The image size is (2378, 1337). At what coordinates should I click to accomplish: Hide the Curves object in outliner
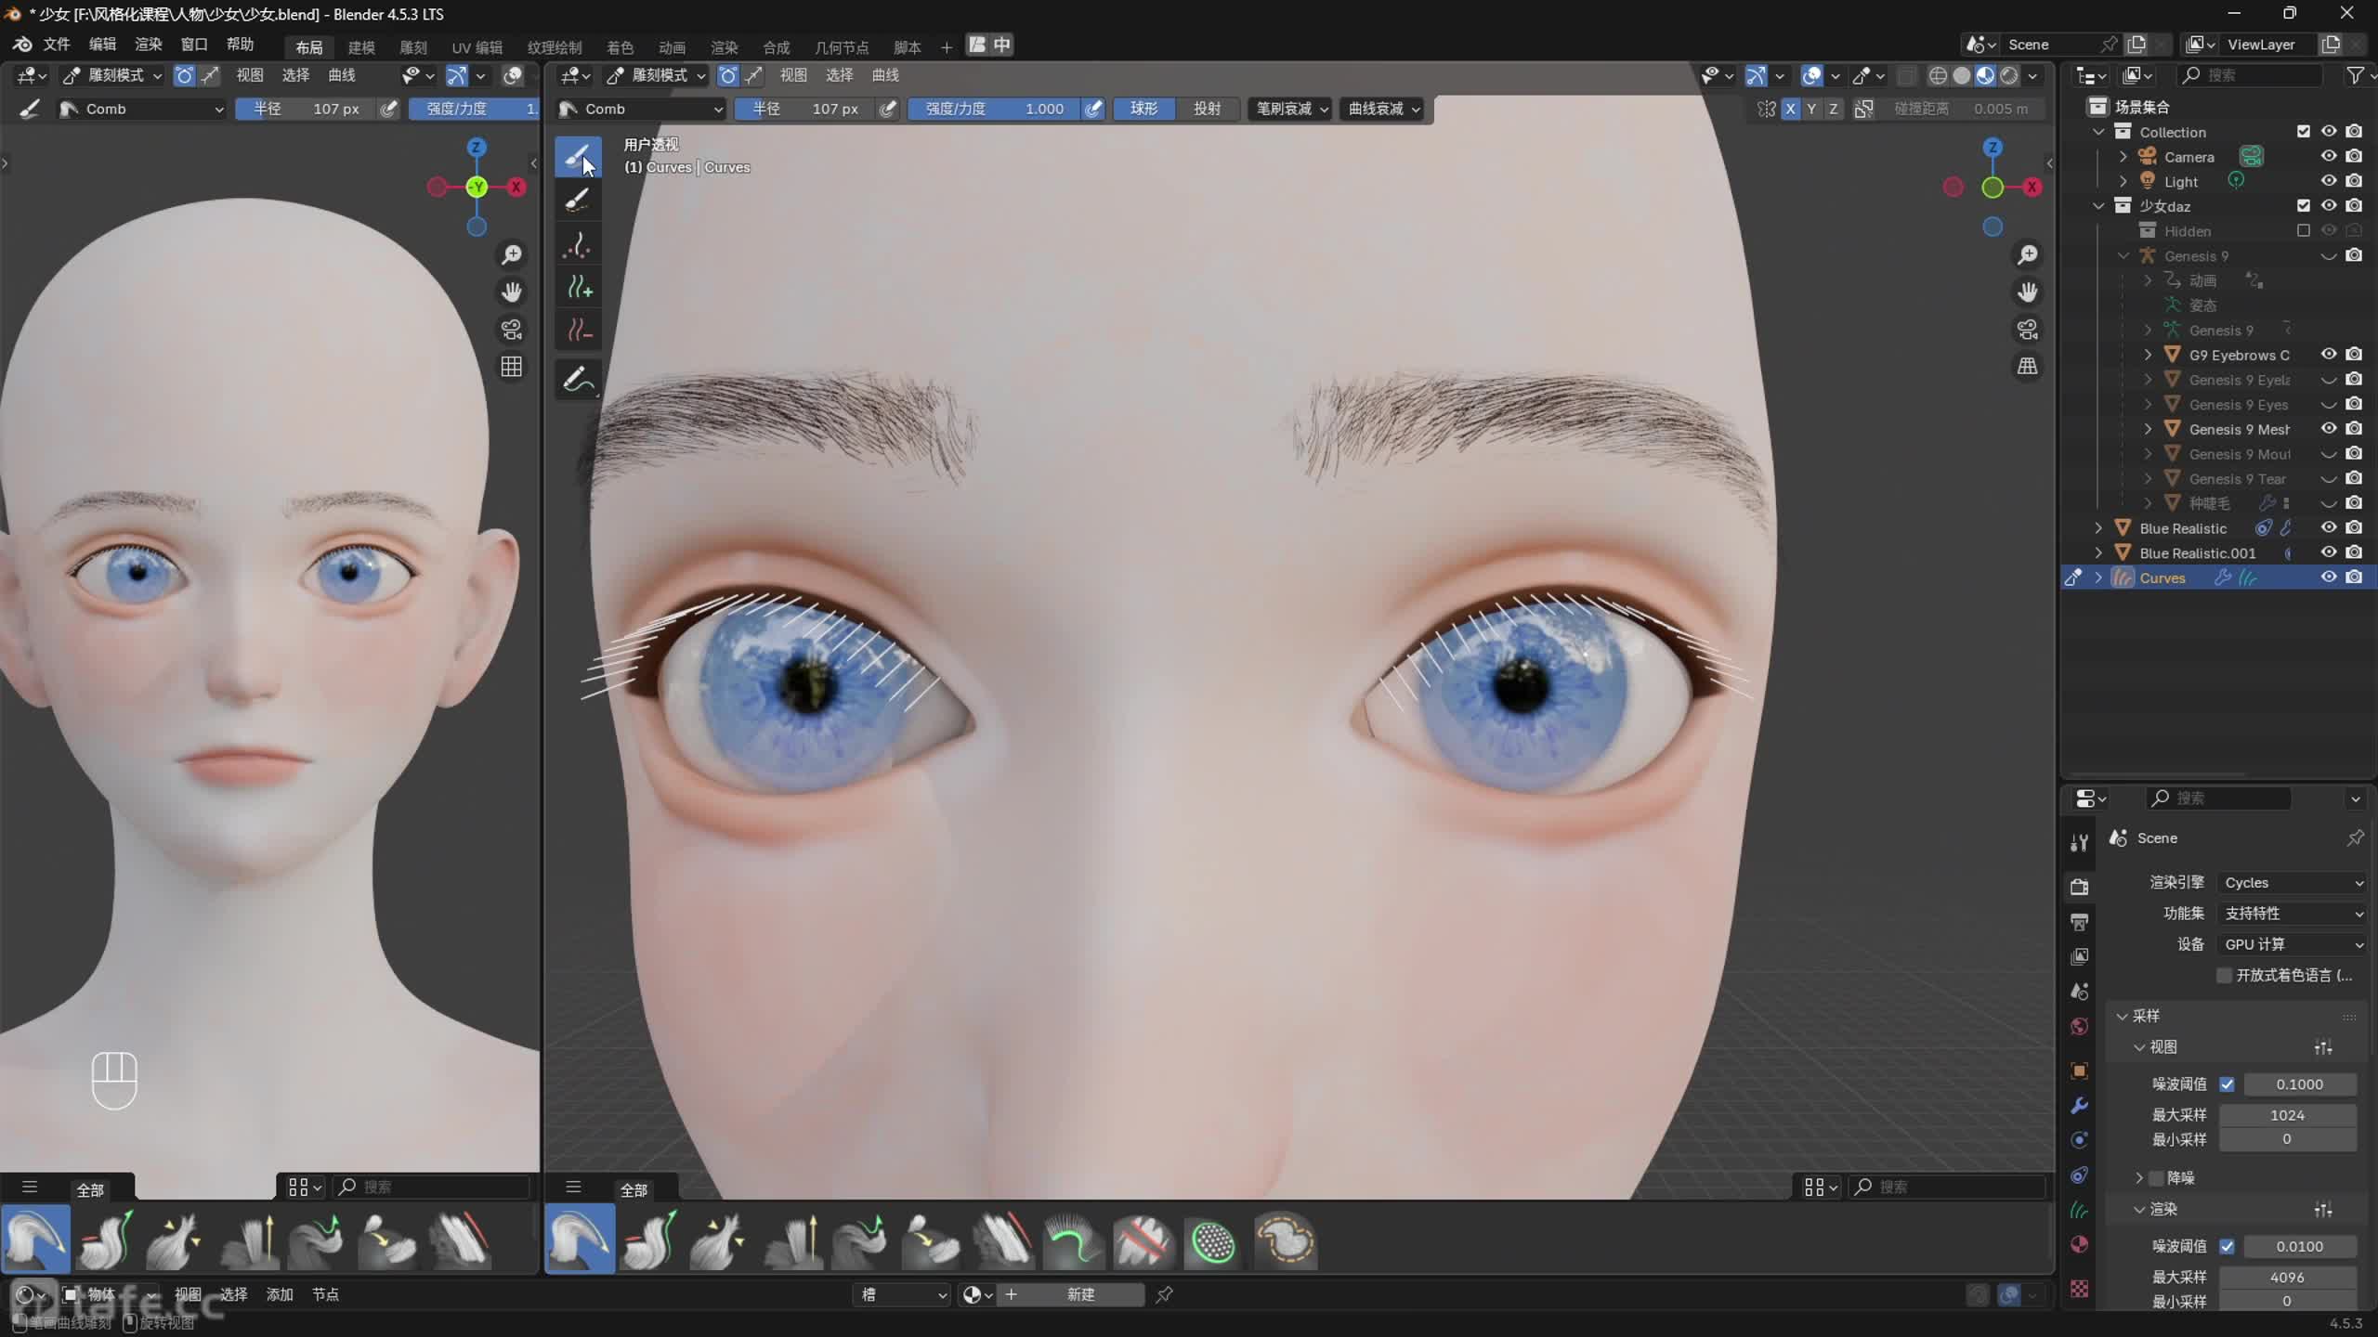point(2328,578)
